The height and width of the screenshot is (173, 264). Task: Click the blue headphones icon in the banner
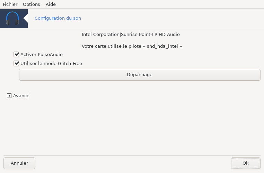[13, 18]
